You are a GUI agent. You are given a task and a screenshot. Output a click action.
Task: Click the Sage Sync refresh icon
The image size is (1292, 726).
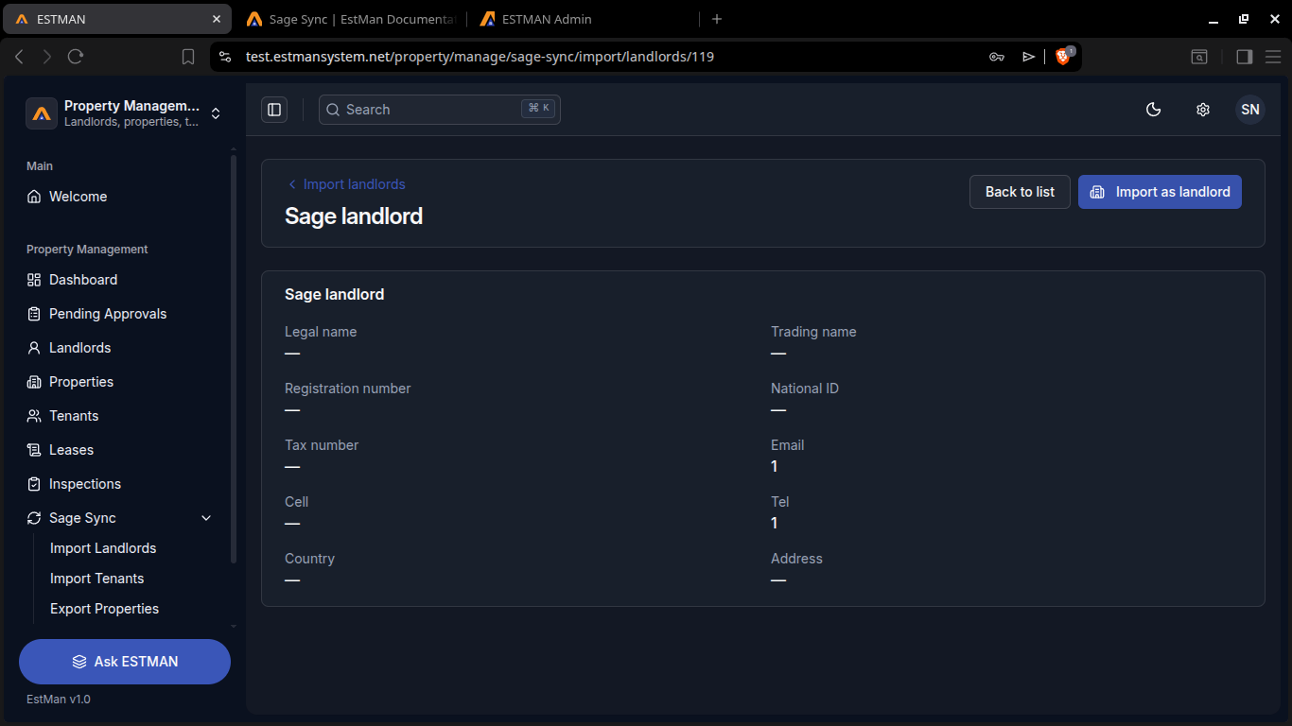tap(34, 518)
